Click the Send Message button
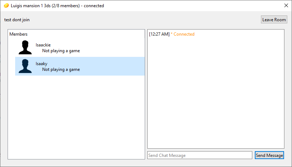 pyautogui.click(x=269, y=155)
